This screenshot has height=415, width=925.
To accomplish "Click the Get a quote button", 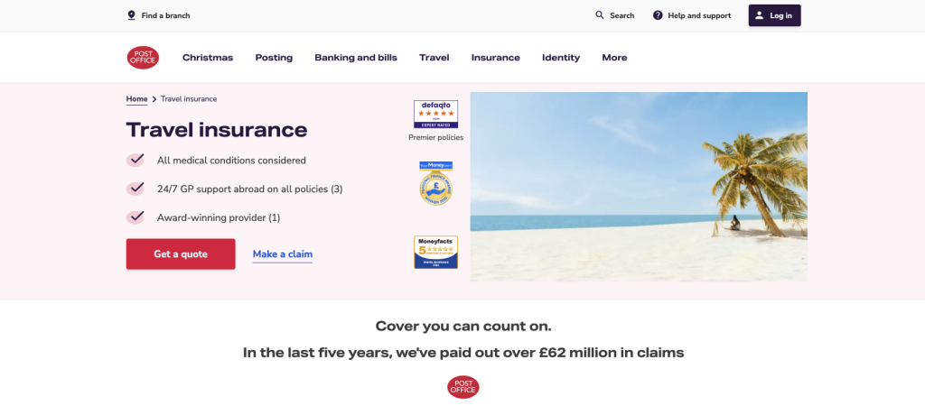I will click(181, 254).
